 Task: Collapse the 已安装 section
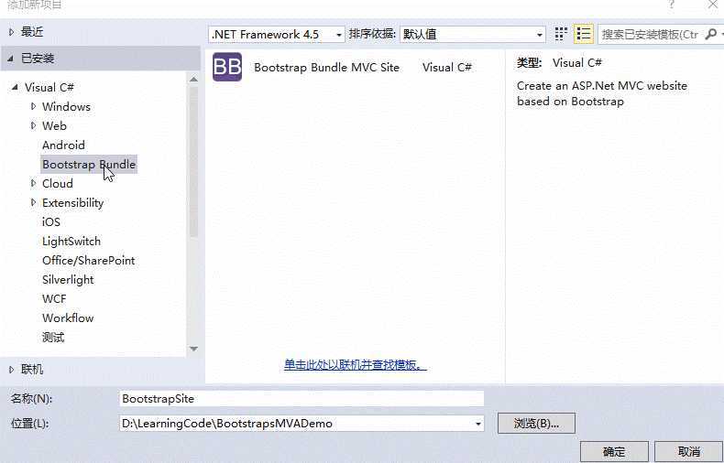pos(11,59)
